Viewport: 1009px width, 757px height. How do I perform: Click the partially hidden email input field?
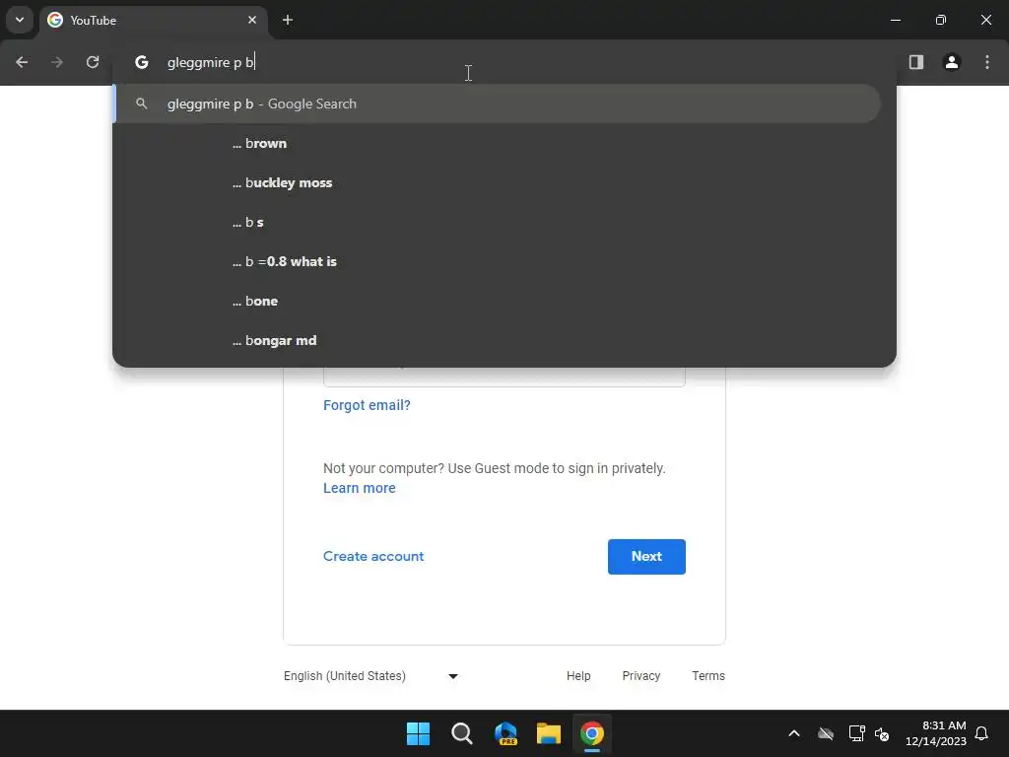coord(504,378)
